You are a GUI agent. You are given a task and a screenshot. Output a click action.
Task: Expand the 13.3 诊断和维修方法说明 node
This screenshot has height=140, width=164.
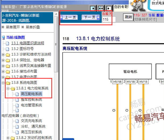click(x=3, y=55)
